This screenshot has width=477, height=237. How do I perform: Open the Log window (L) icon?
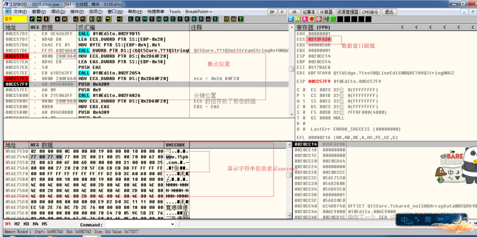coord(131,19)
